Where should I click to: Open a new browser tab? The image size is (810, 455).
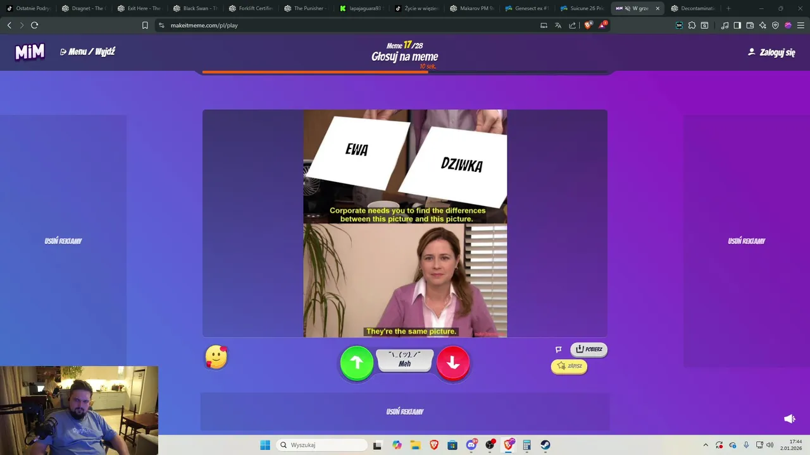tap(728, 8)
